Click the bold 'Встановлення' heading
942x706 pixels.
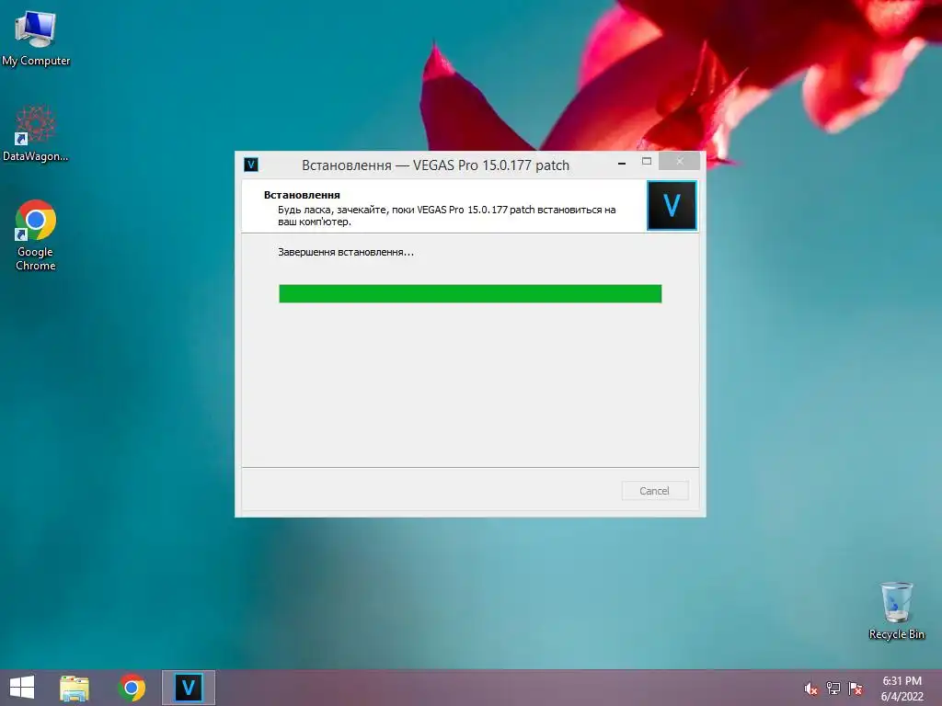tap(302, 195)
